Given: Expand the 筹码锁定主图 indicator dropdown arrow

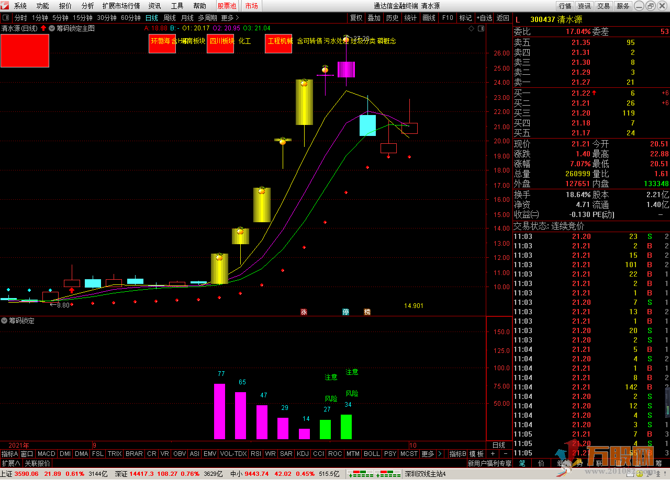Looking at the screenshot, I should tap(52, 28).
